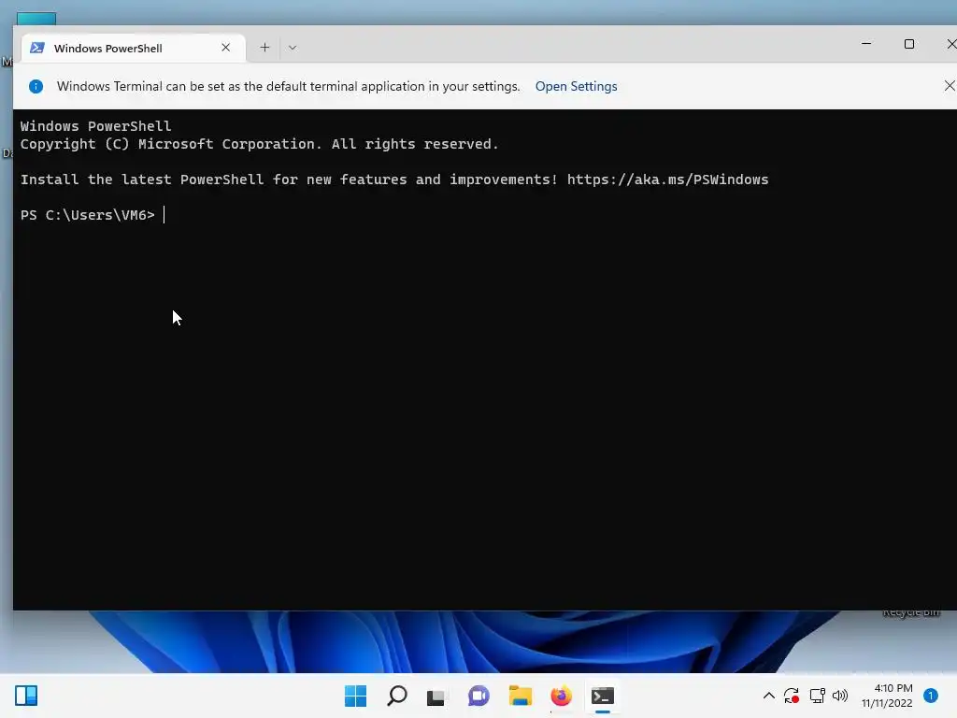The height and width of the screenshot is (718, 957).
Task: Open the Widgets panel on the taskbar
Action: pos(26,696)
